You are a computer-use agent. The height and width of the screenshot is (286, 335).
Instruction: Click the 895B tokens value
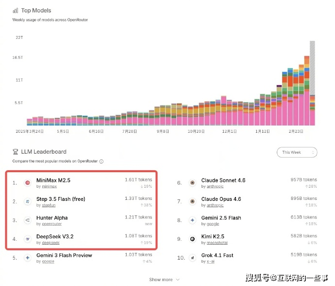pyautogui.click(x=304, y=198)
